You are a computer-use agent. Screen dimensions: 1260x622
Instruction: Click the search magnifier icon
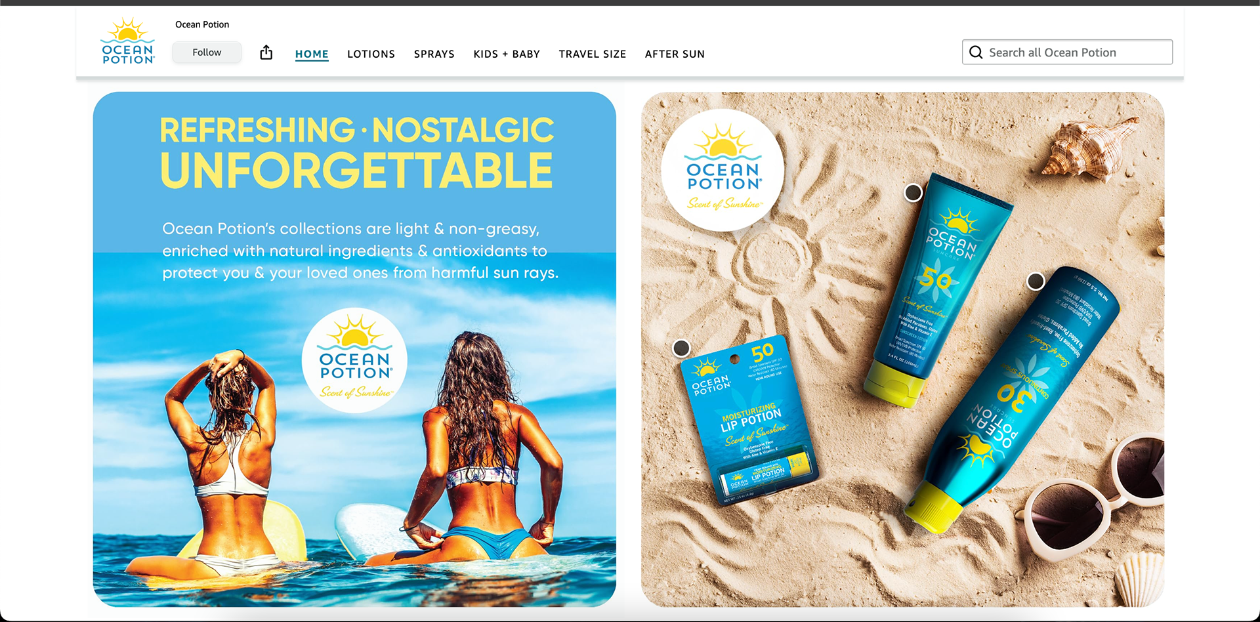(976, 52)
